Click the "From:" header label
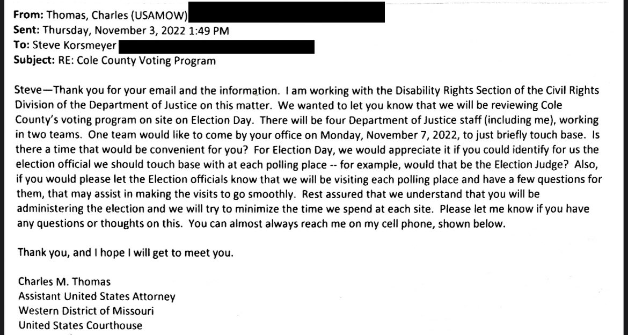 (28, 15)
